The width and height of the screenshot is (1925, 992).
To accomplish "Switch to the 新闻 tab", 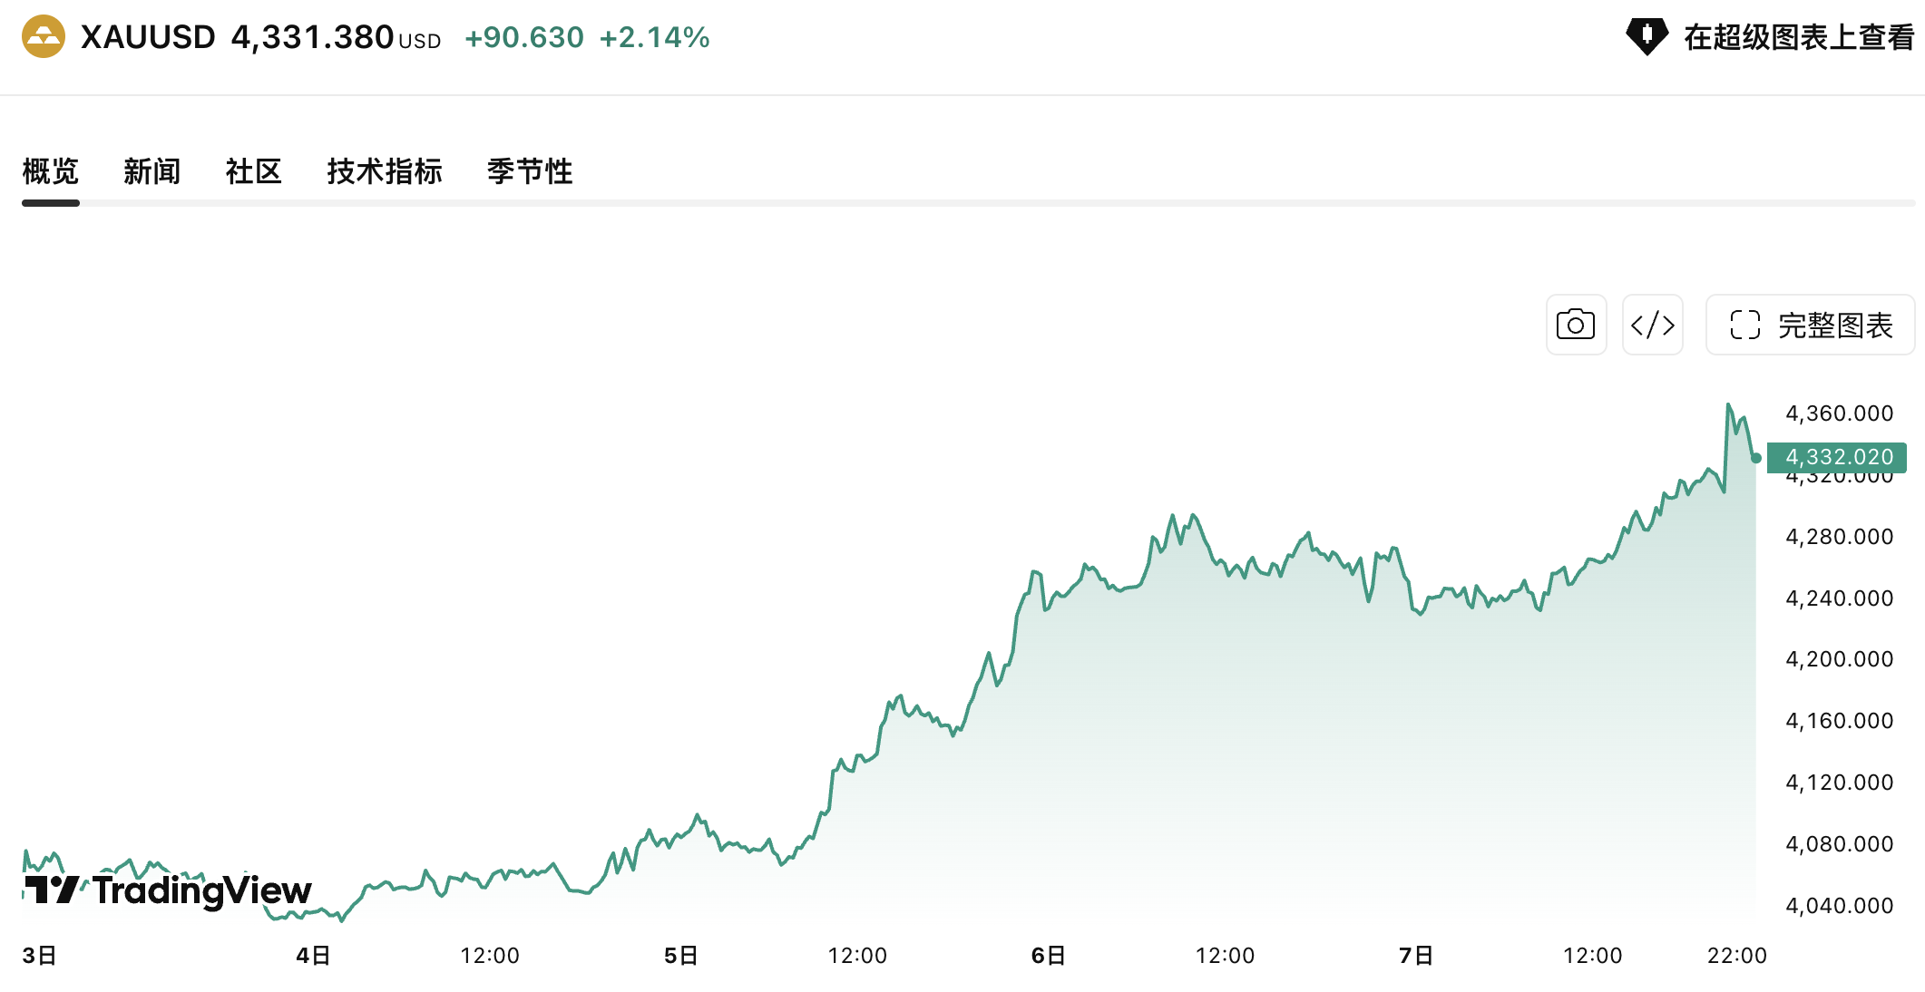I will click(x=152, y=171).
